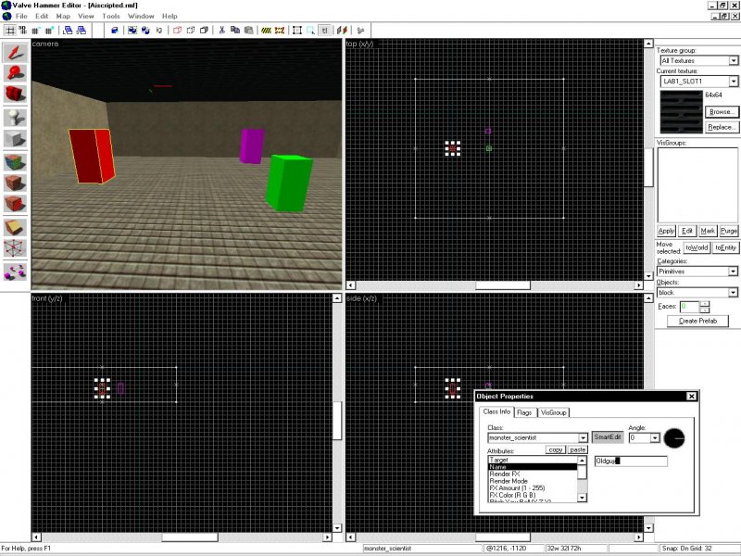741x556 pixels.
Task: Toggle the texture lock 'tl' button
Action: [x=324, y=30]
